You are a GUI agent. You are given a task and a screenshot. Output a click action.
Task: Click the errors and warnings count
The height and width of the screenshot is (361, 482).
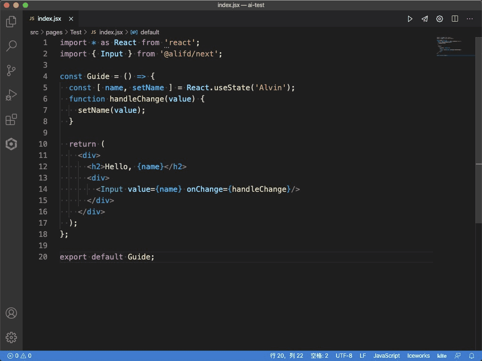click(x=19, y=356)
